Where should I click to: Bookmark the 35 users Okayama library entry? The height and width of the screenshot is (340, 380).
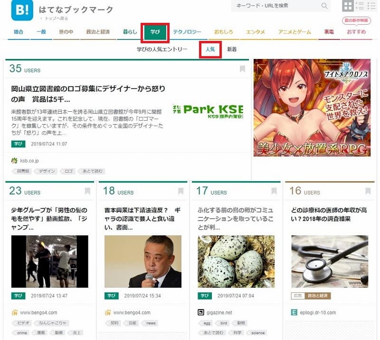242,69
